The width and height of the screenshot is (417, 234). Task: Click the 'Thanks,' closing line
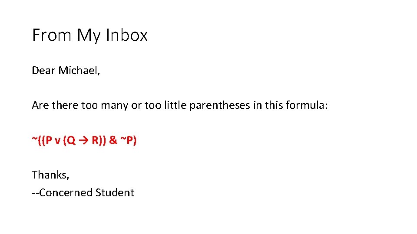click(50, 175)
